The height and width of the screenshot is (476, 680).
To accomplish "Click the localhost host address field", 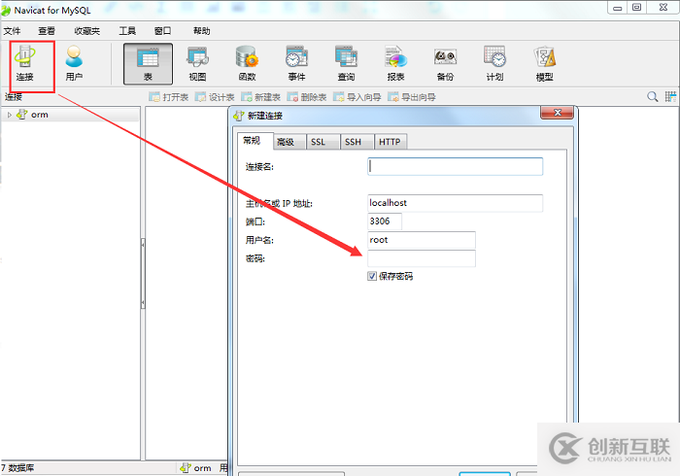I will 455,203.
